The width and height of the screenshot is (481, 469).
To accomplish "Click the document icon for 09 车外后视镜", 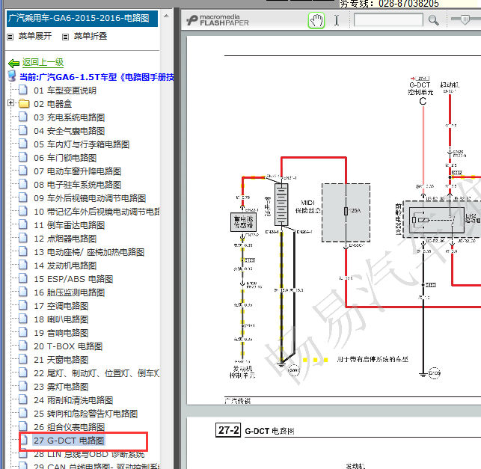I will point(23,197).
